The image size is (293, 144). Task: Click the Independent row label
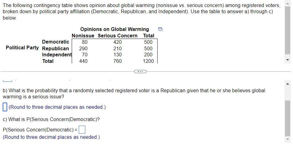click(x=57, y=55)
